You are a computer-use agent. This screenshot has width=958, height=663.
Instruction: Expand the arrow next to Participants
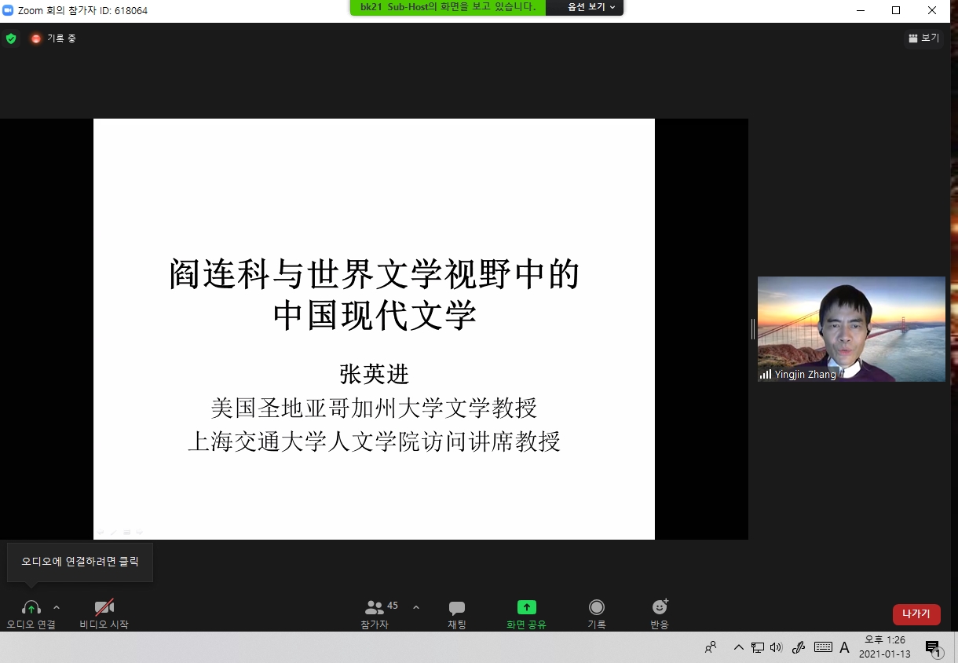(416, 607)
